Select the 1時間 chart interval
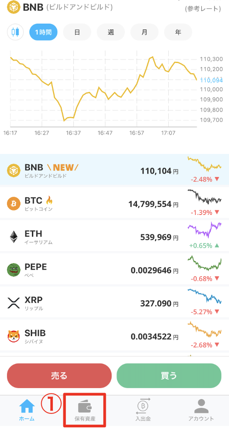Image resolution: width=229 pixels, height=433 pixels. click(x=44, y=32)
